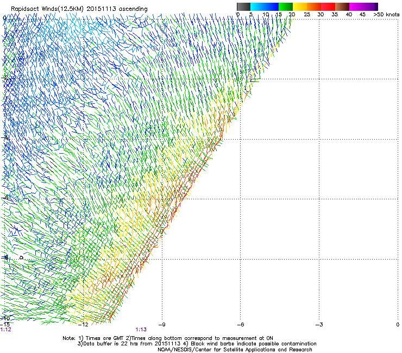Viewport: 402px width, 353px height.
Task: Click the cyan-blue 5-15 knots legend segment
Action: [265, 7]
